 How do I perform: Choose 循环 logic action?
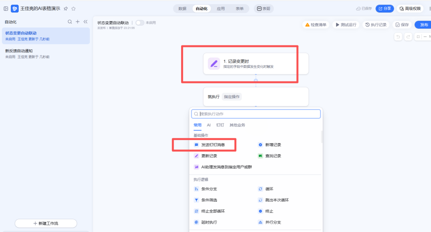(x=265, y=189)
